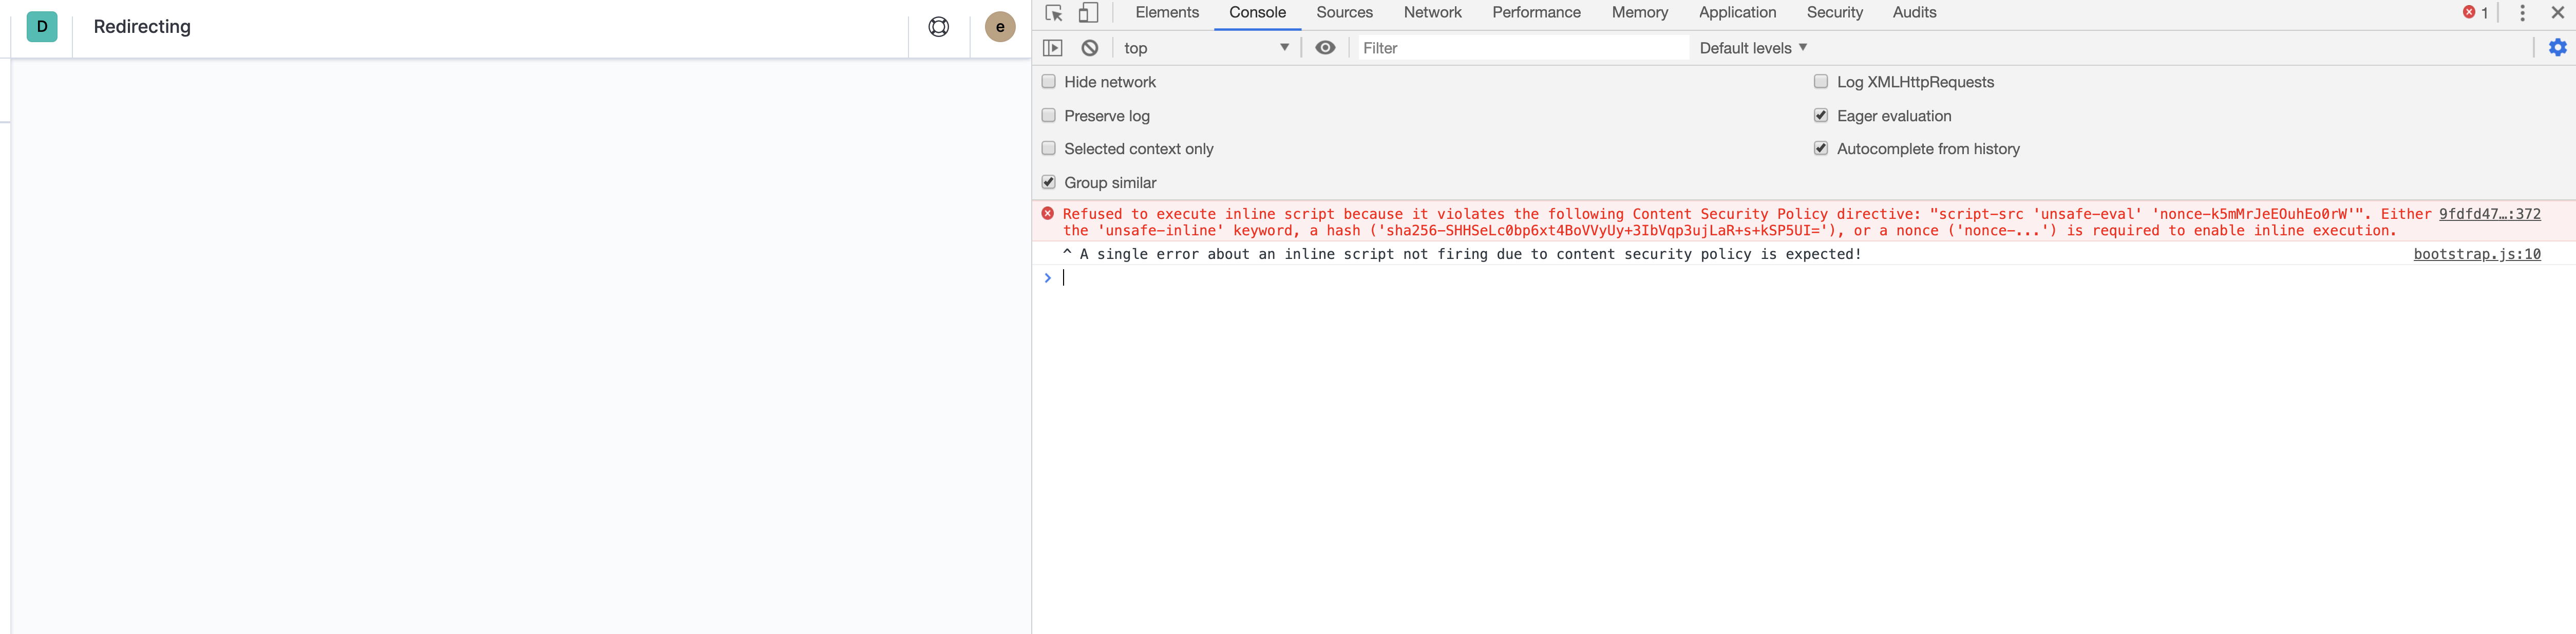Image resolution: width=2576 pixels, height=634 pixels.
Task: Open the DevTools more options menu
Action: [2523, 13]
